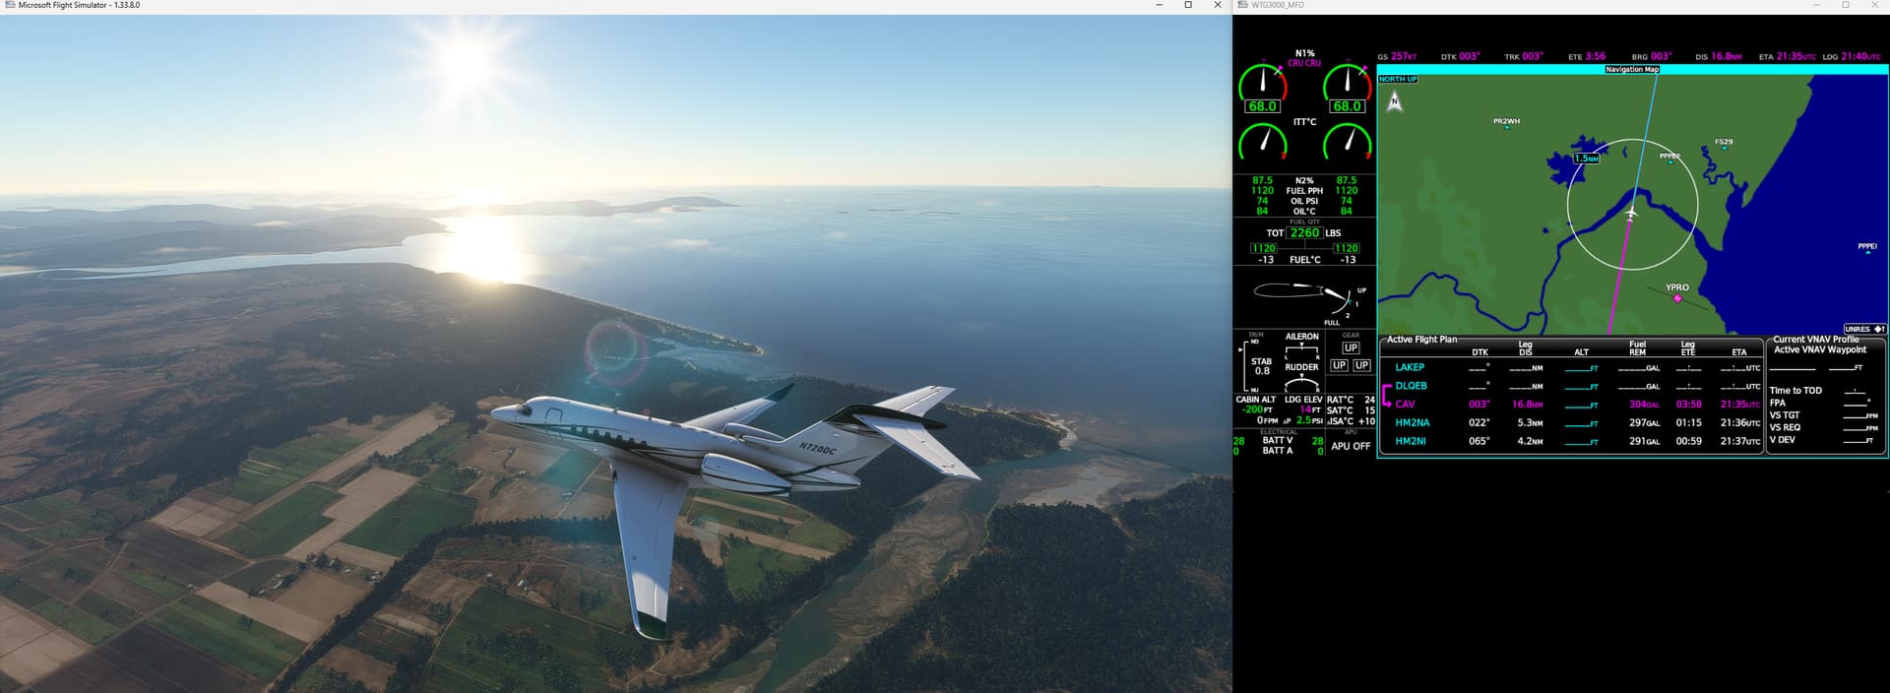Click the north-up compass arrow icon

coord(1394,101)
